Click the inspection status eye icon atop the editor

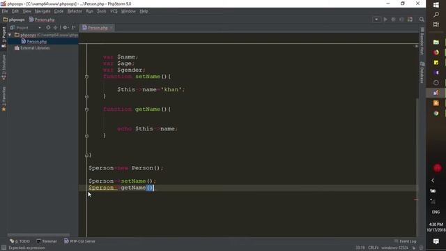click(417, 46)
